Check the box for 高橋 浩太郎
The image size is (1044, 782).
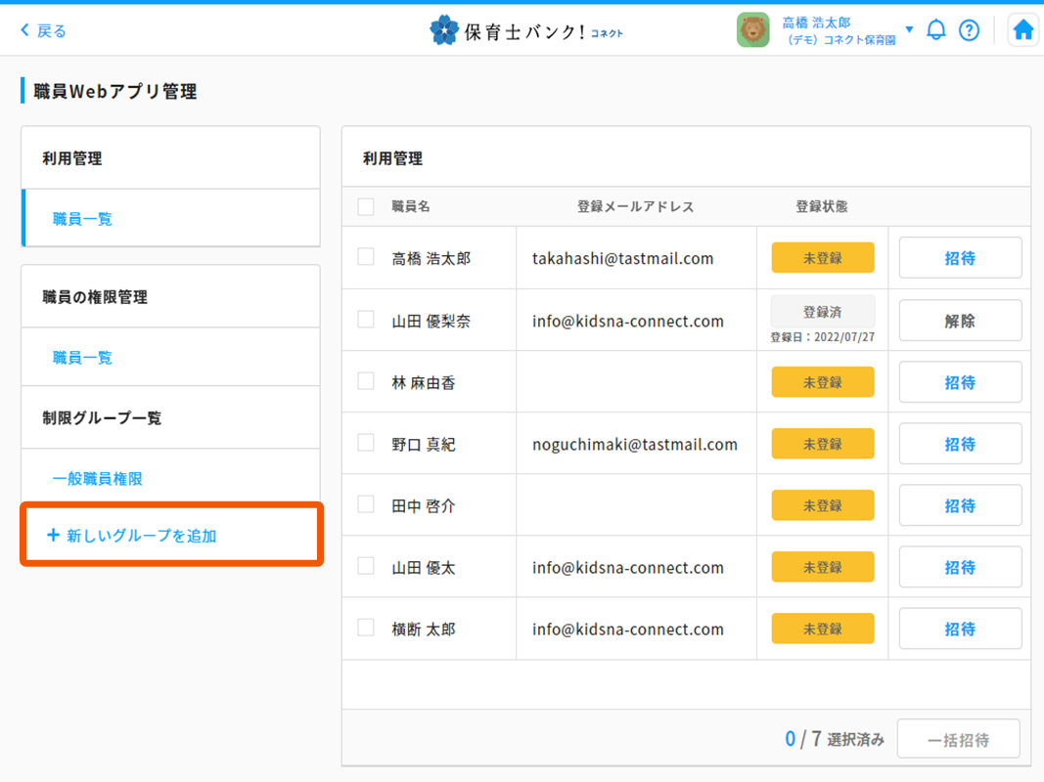[x=366, y=257]
